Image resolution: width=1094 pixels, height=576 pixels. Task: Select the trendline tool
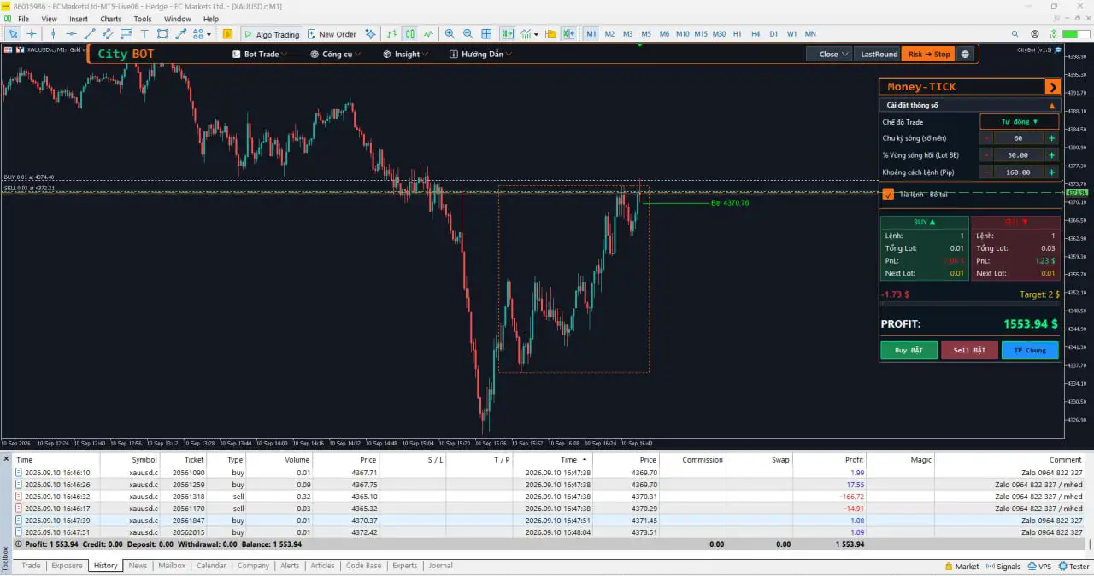89,34
